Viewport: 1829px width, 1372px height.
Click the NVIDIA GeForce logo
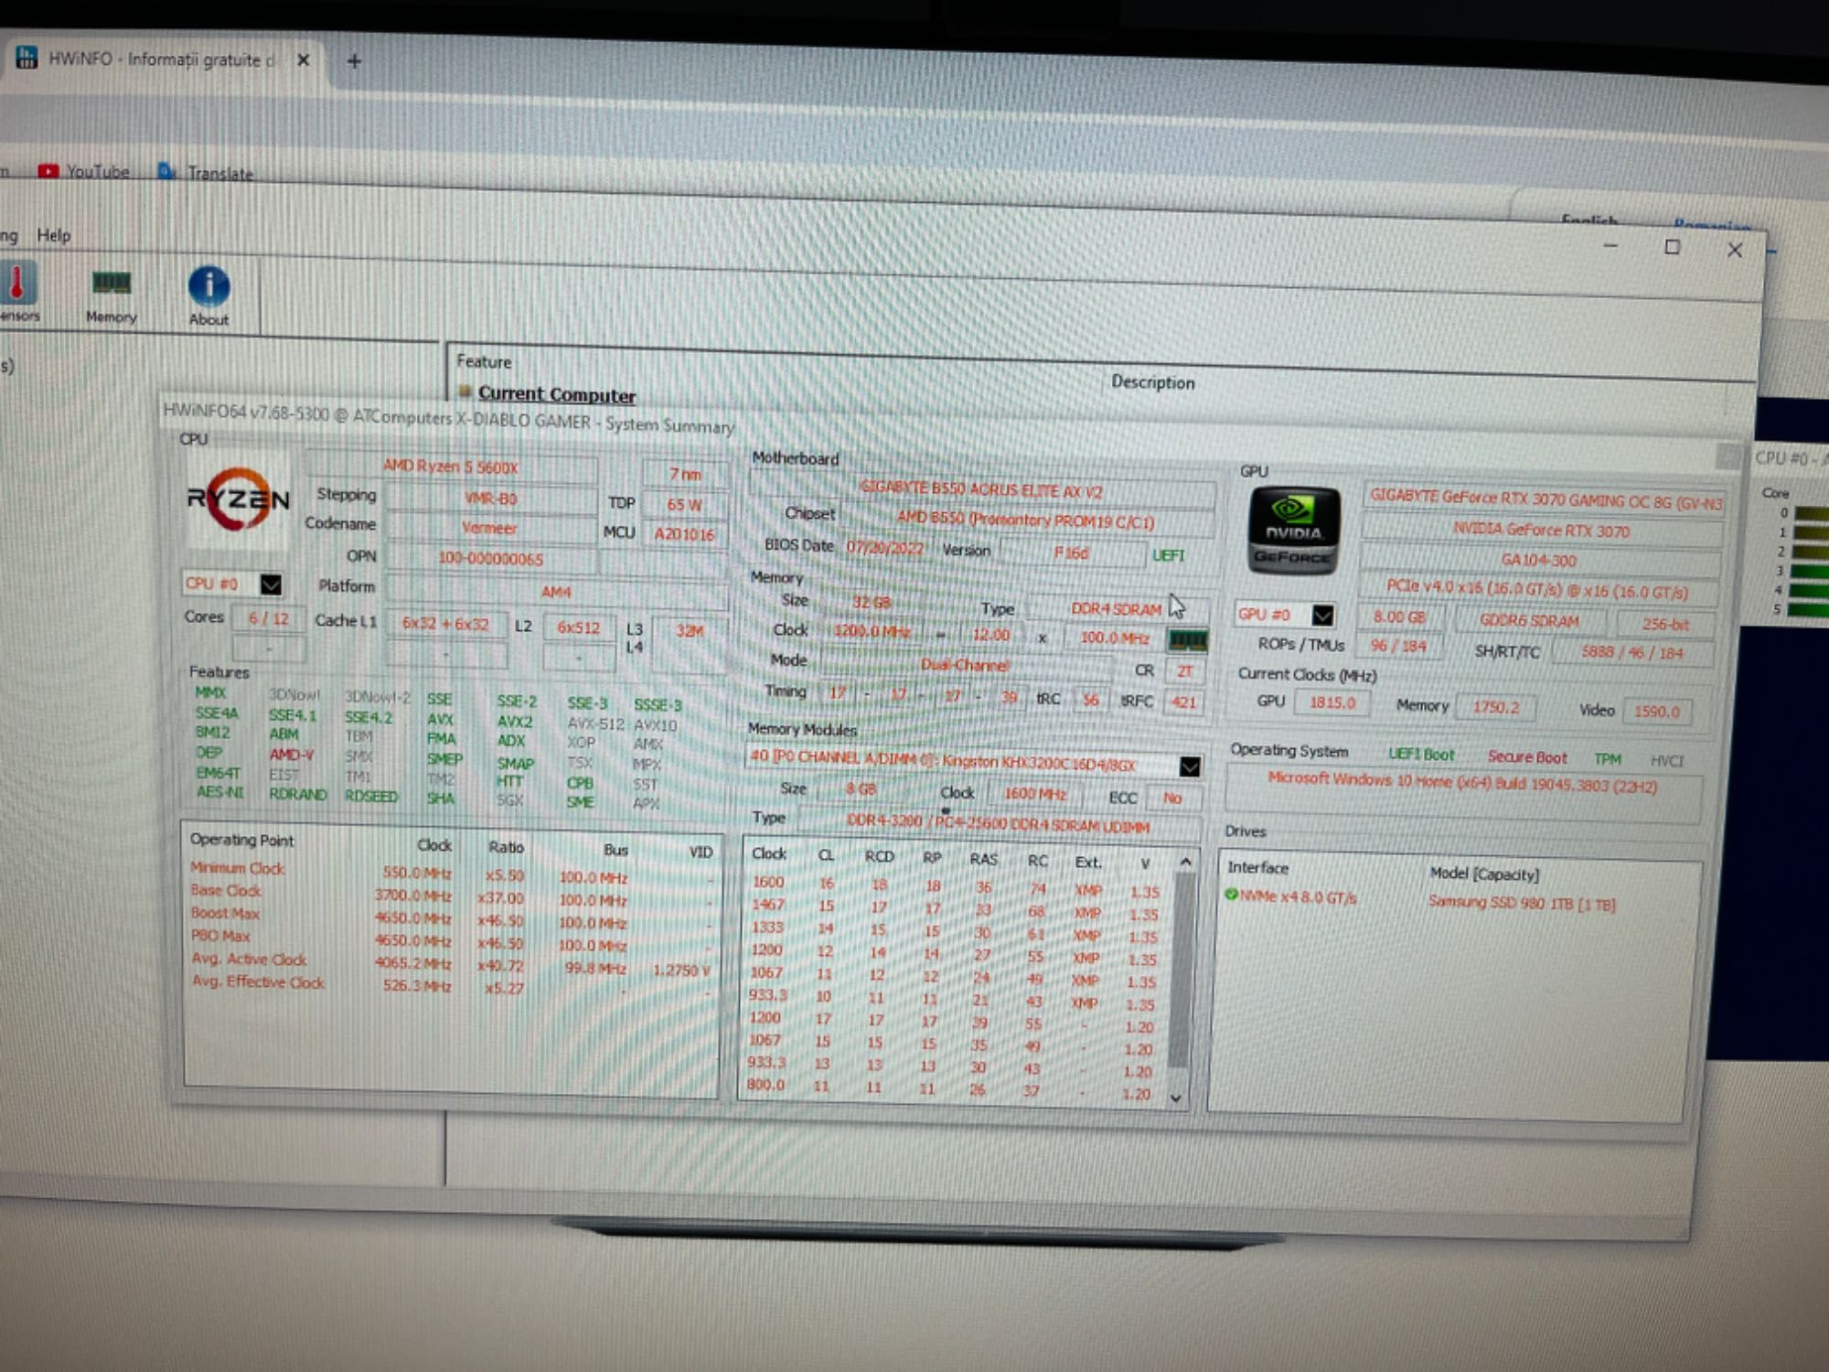pyautogui.click(x=1293, y=530)
